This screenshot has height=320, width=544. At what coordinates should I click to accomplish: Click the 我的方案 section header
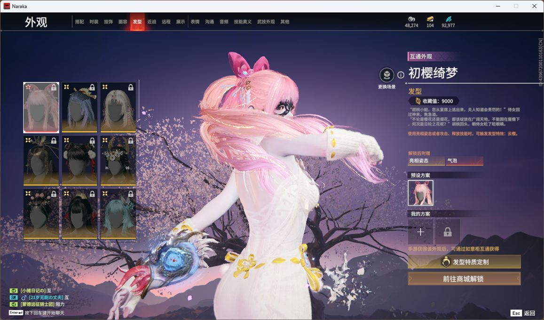point(420,214)
